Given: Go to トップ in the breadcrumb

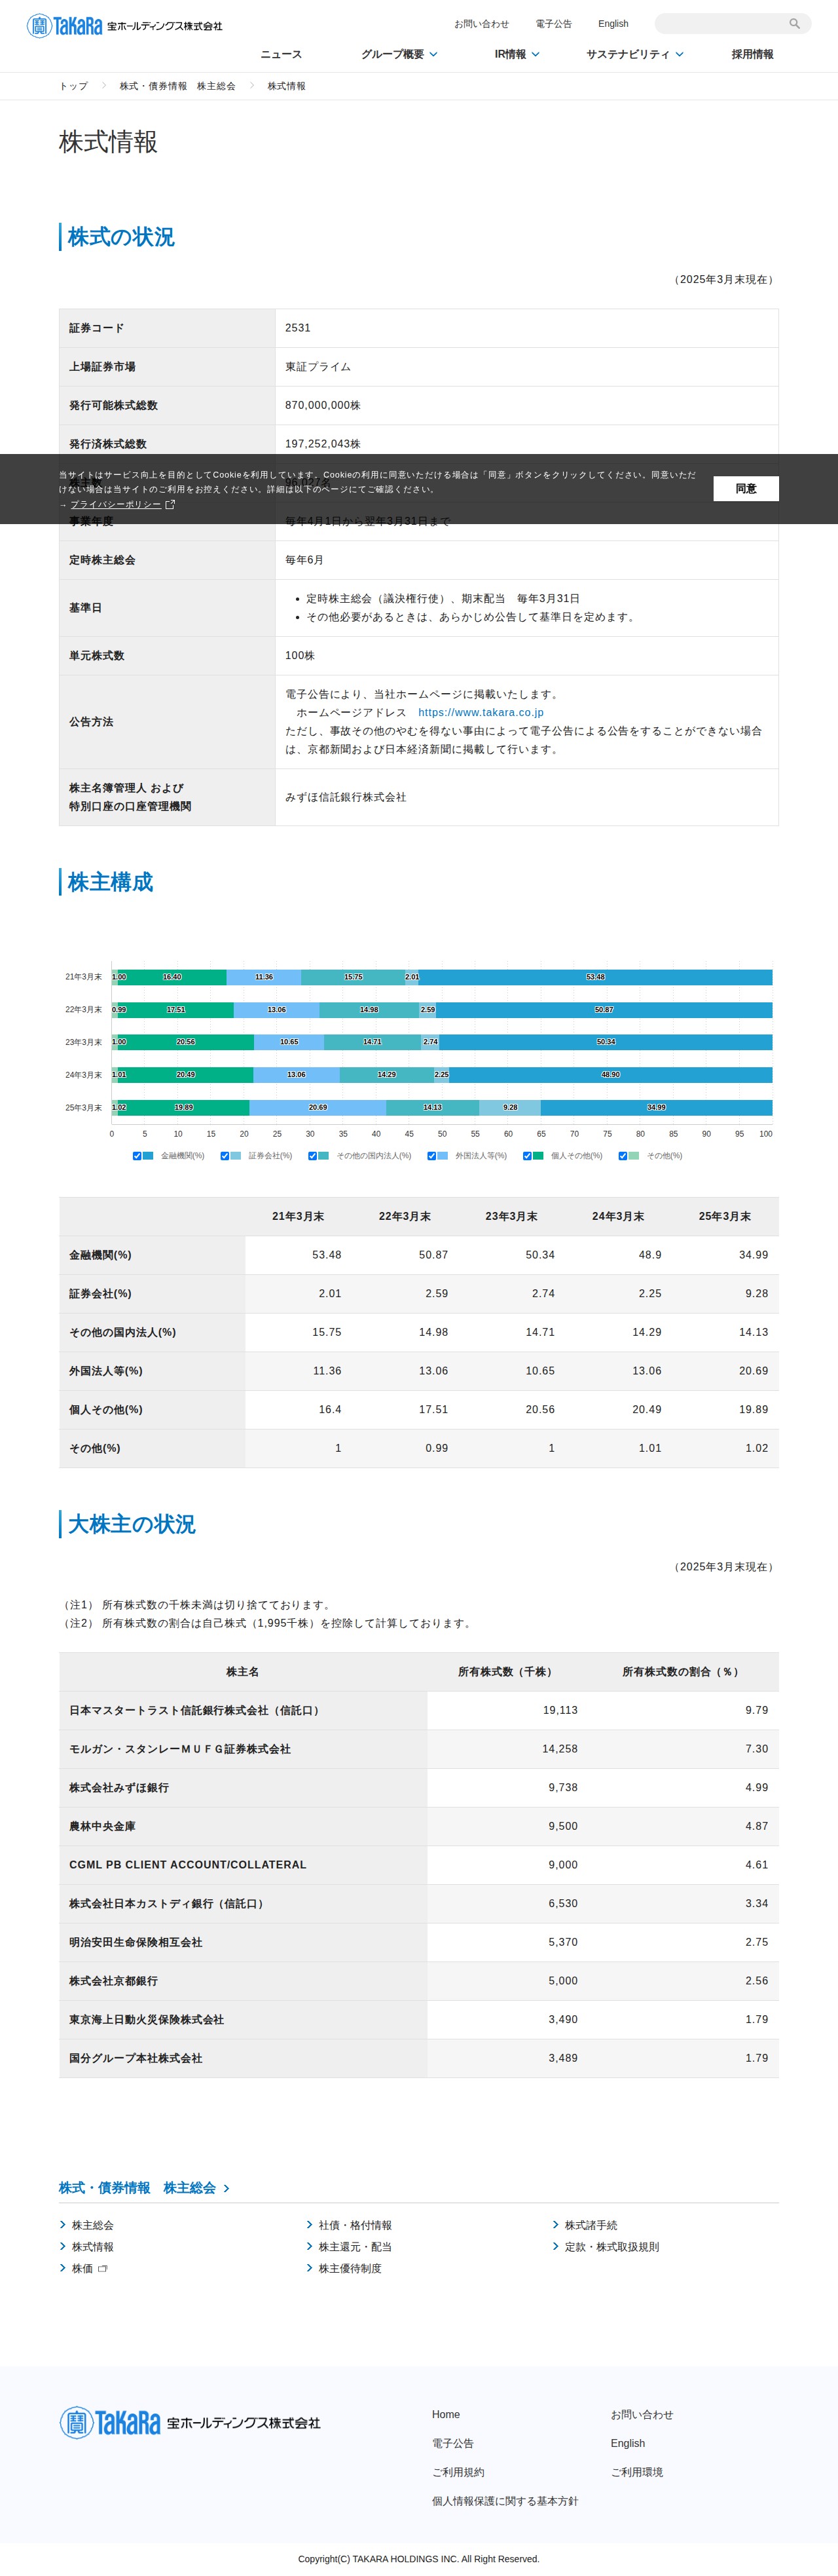Looking at the screenshot, I should tap(73, 86).
